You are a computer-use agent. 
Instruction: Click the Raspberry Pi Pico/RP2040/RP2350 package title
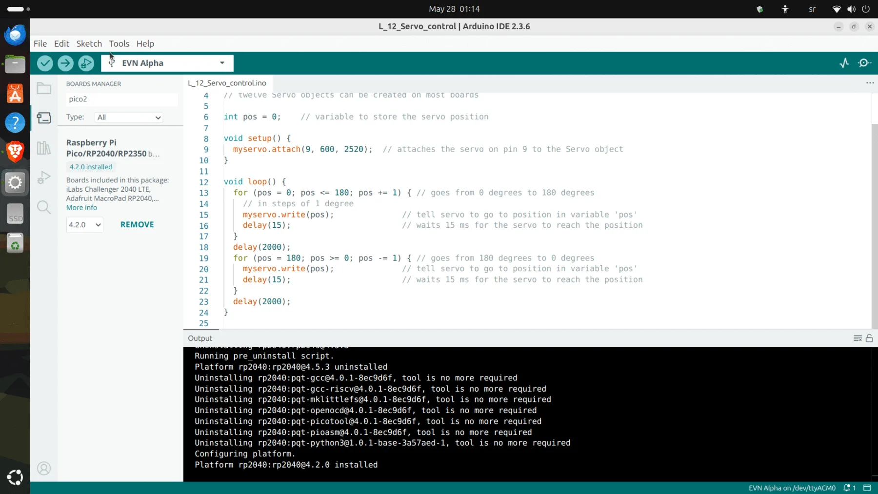(113, 148)
